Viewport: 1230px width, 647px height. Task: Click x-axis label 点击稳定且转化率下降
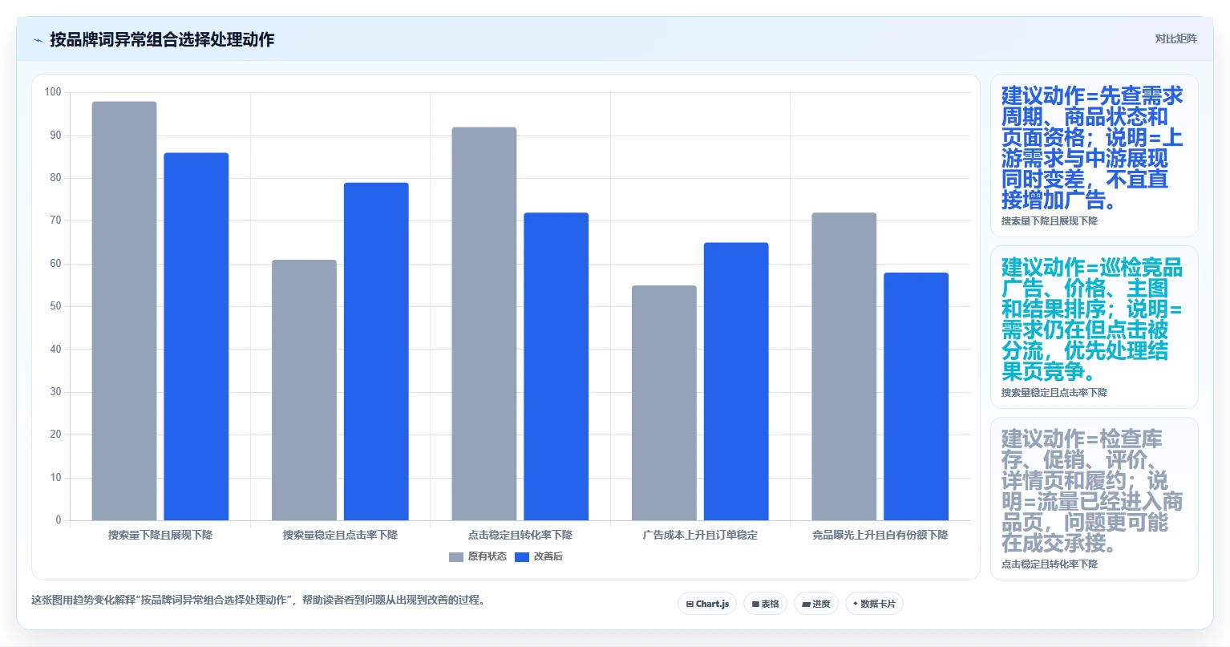(520, 535)
